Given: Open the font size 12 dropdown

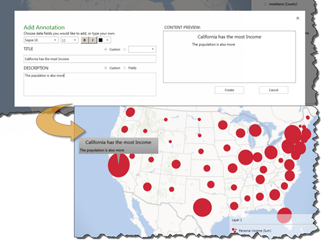Looking at the screenshot, I should tap(70, 40).
